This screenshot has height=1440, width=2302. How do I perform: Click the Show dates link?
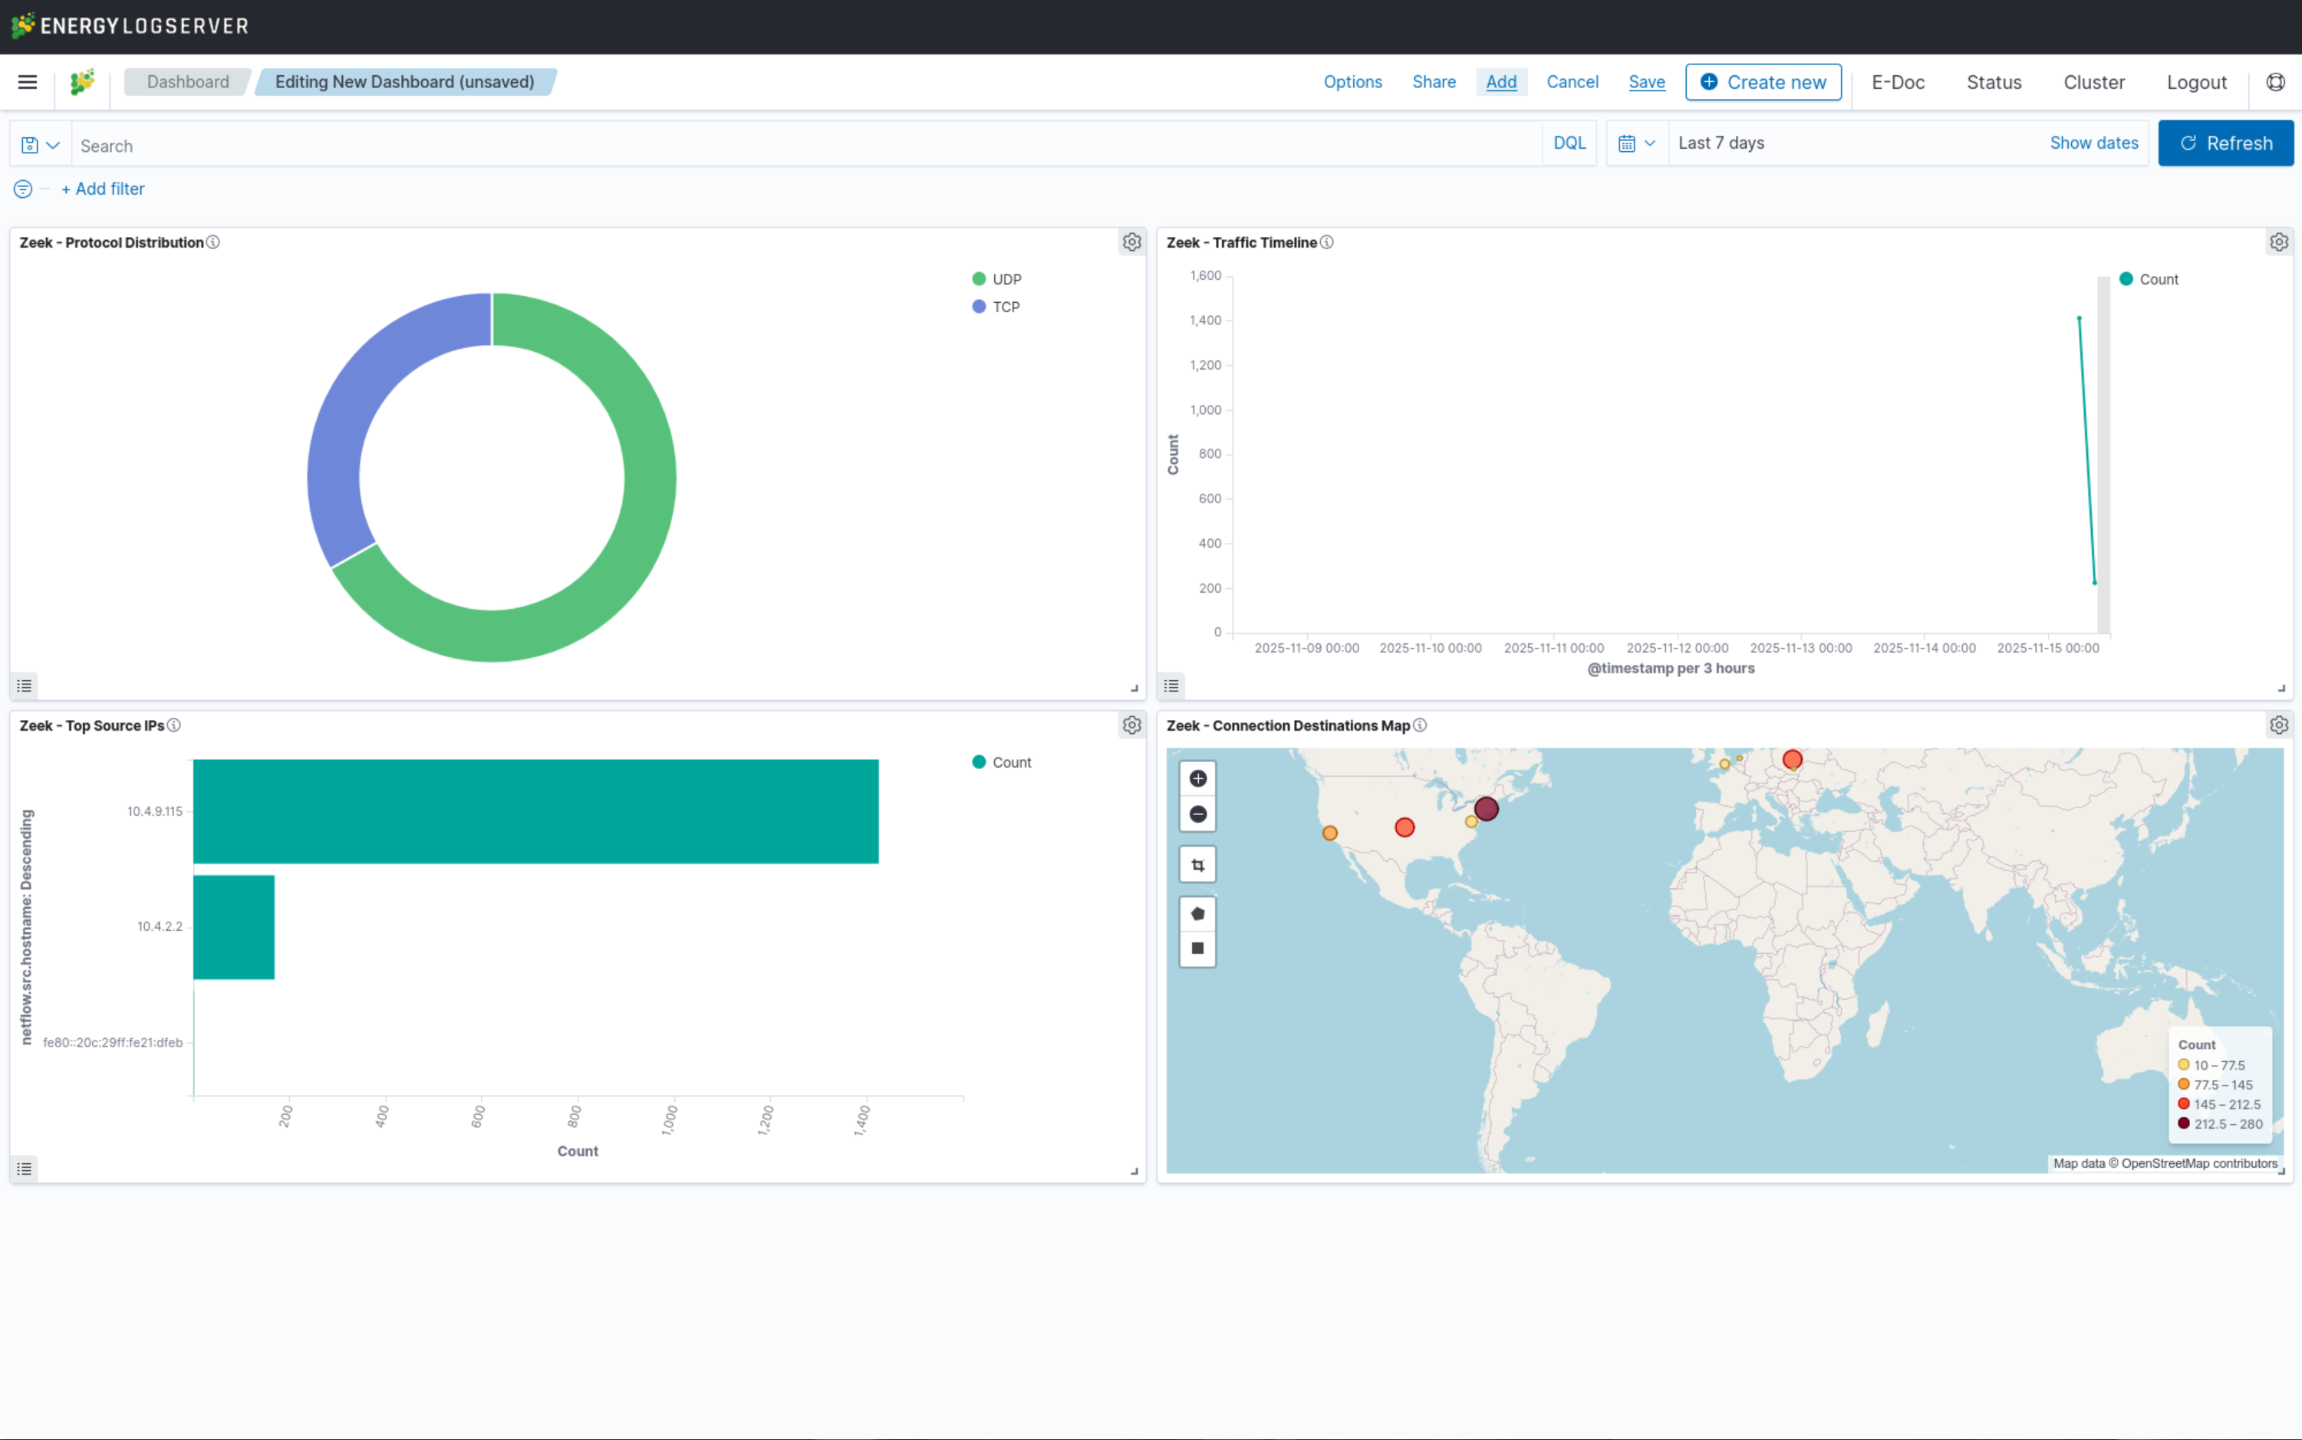click(2093, 143)
